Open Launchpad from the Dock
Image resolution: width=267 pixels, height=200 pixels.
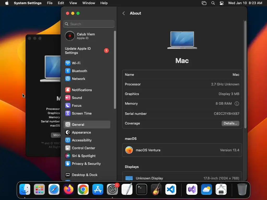[39, 189]
